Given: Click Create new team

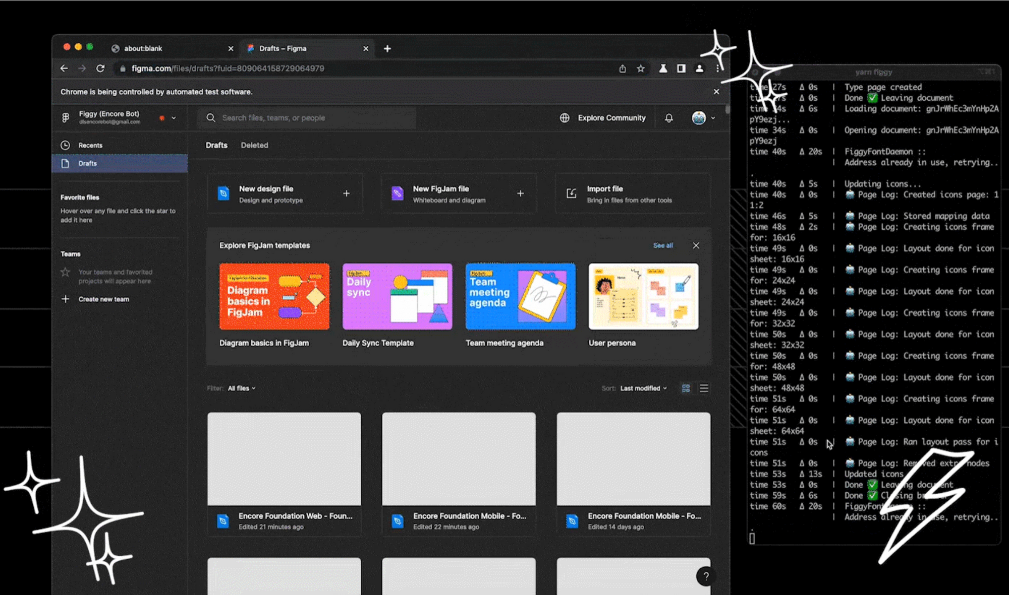Looking at the screenshot, I should tap(103, 299).
